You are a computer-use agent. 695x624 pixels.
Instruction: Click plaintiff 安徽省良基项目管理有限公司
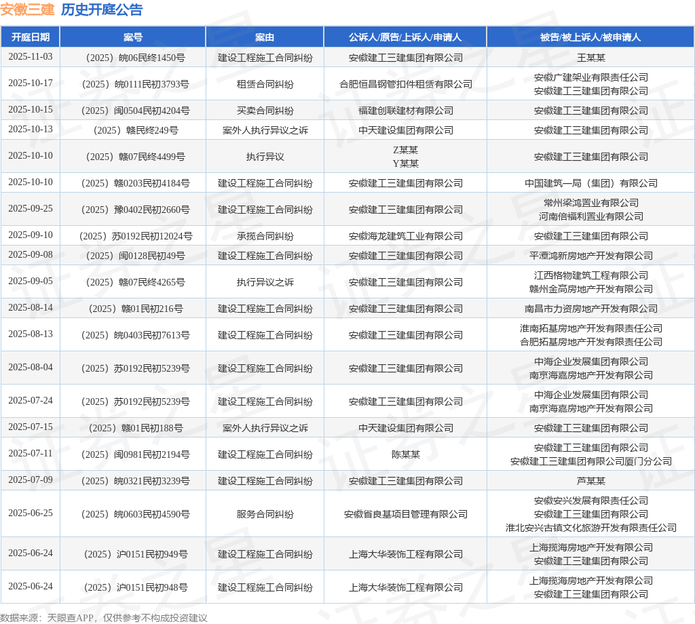(x=406, y=514)
